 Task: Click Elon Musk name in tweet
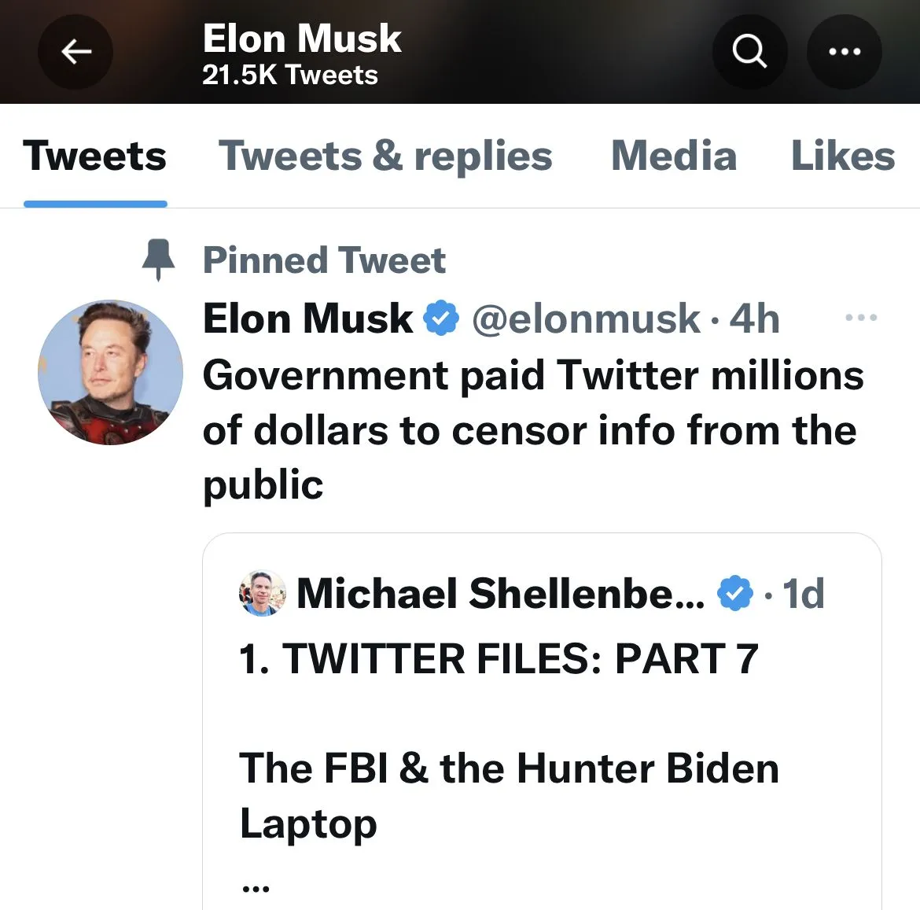[307, 319]
